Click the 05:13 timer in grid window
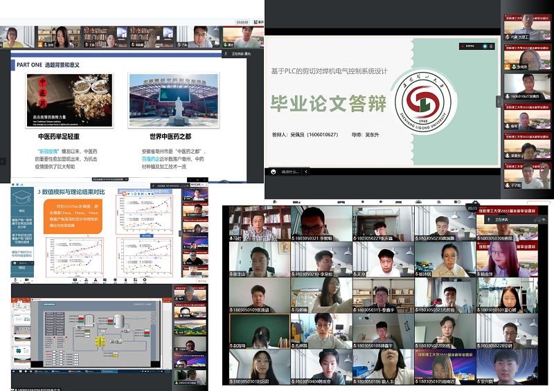 coord(472,208)
